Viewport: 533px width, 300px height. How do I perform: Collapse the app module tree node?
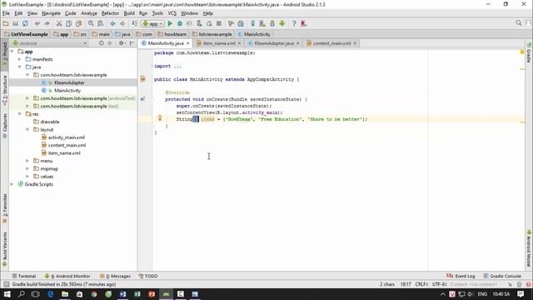pyautogui.click(x=12, y=52)
